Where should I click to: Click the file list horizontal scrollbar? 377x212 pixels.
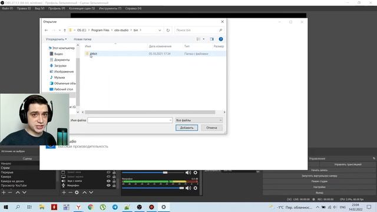tap(150, 112)
